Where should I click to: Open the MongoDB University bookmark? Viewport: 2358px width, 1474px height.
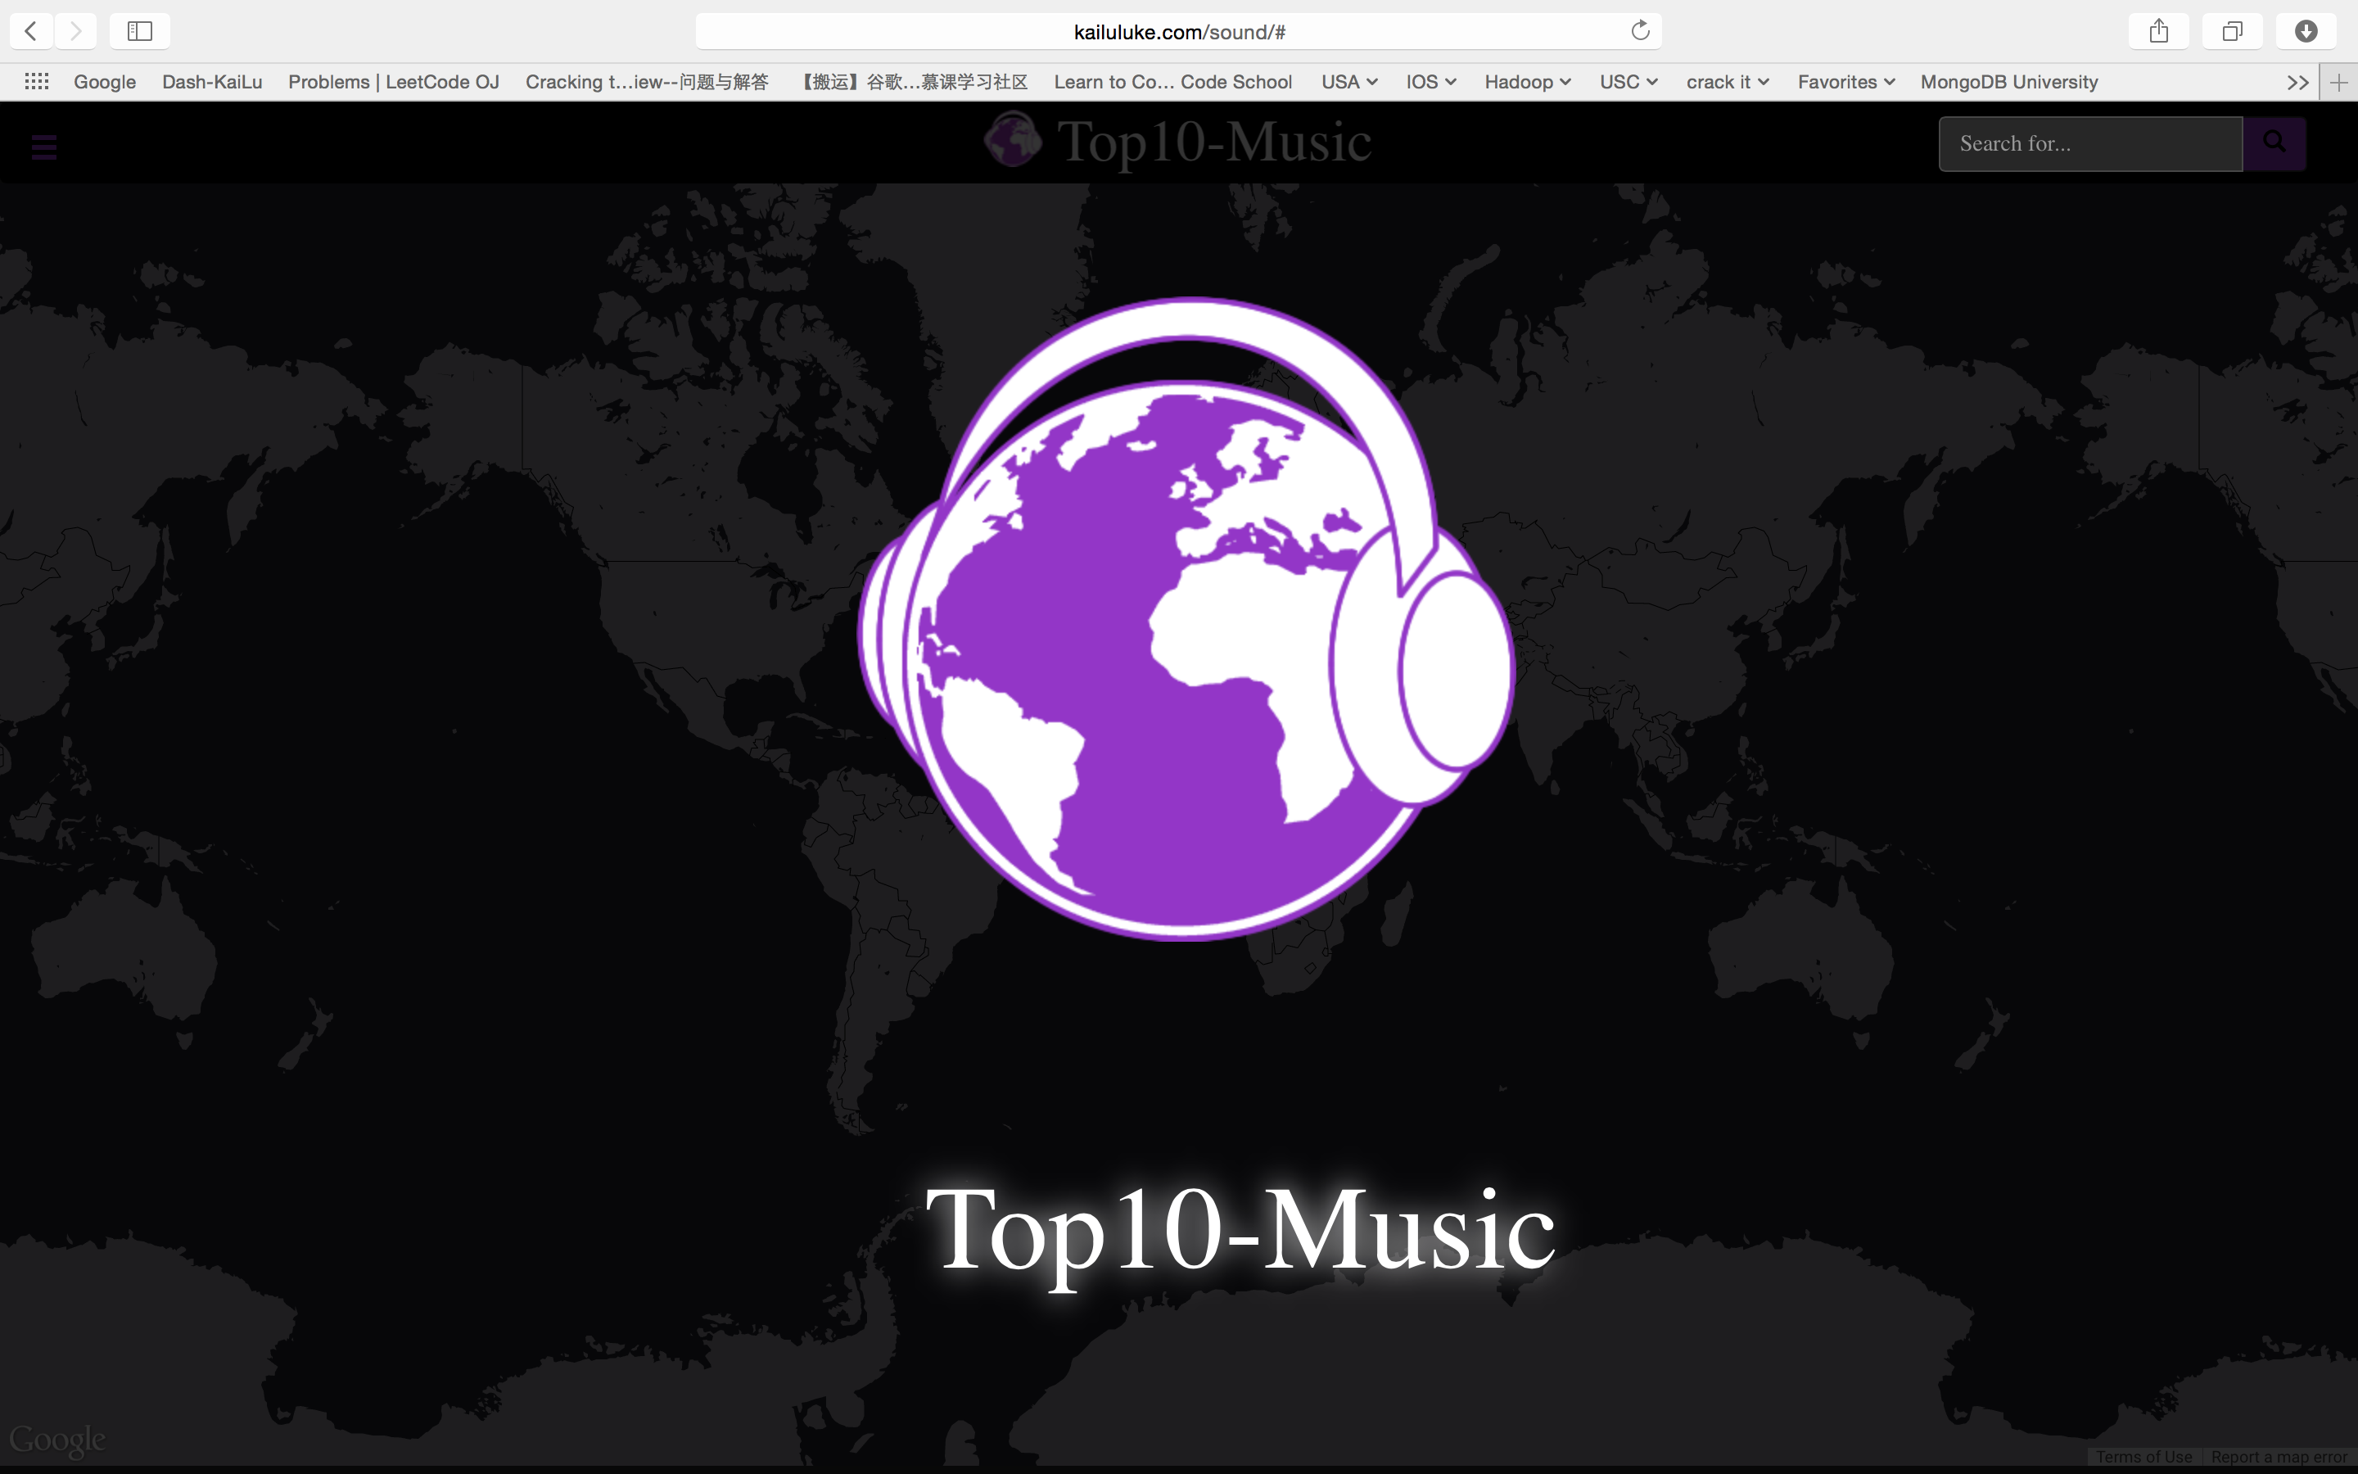pos(2008,82)
